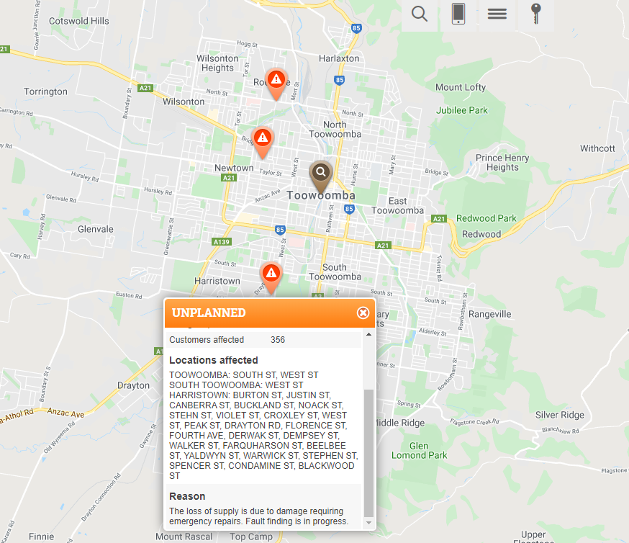Open the hamburger menu
Viewport: 629px width, 543px height.
(x=497, y=14)
